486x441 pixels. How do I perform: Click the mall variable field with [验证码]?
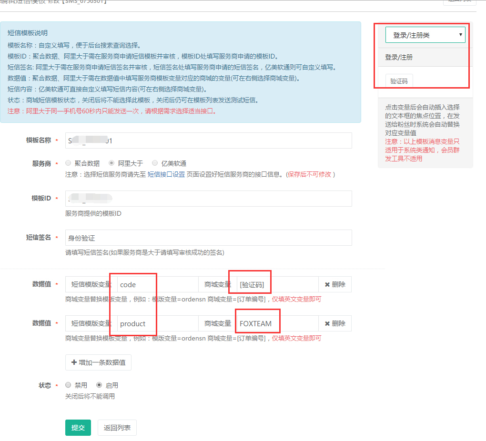[x=276, y=284]
